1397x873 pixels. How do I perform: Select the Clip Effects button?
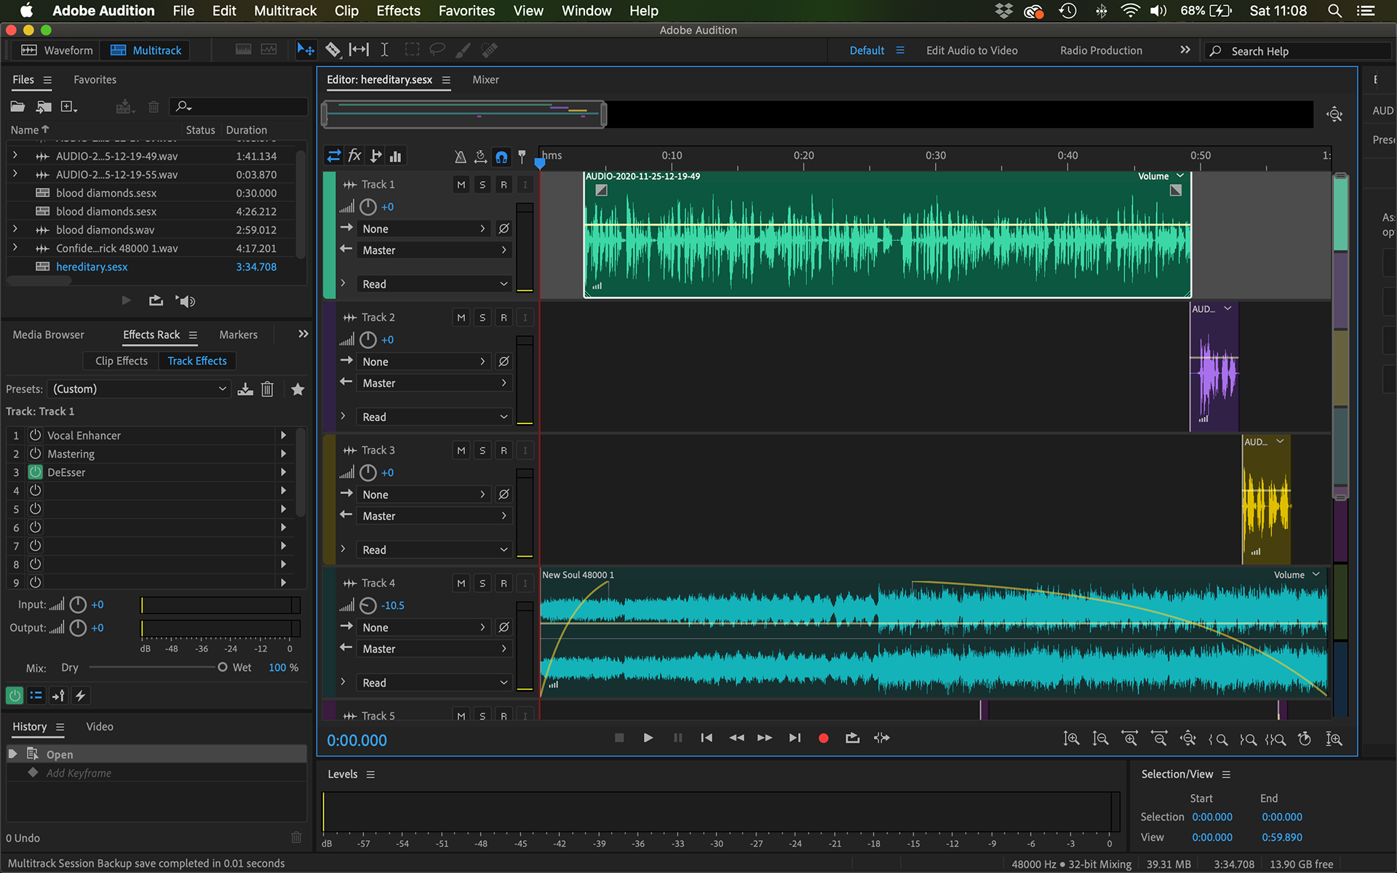[x=121, y=361]
